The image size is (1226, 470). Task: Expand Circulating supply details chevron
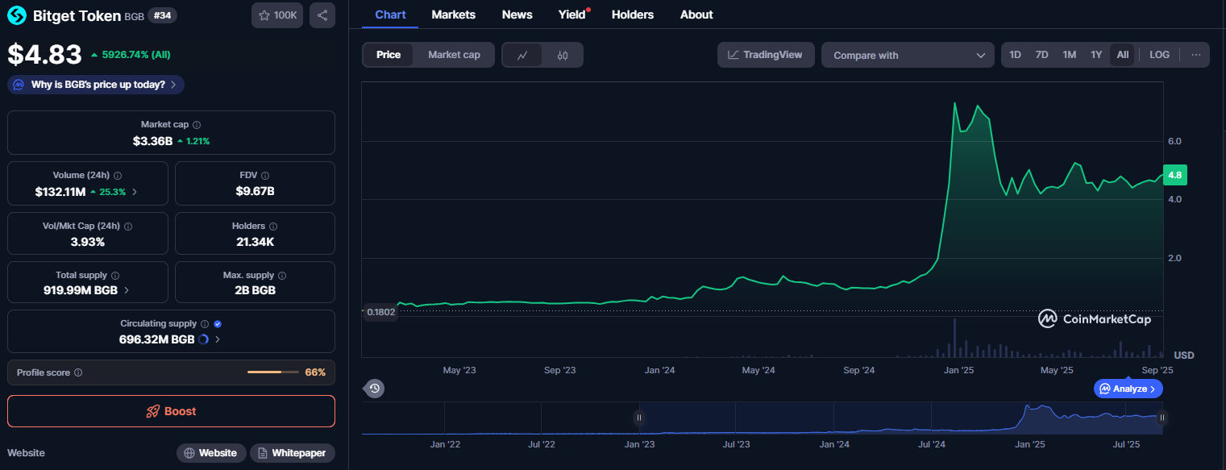[218, 339]
